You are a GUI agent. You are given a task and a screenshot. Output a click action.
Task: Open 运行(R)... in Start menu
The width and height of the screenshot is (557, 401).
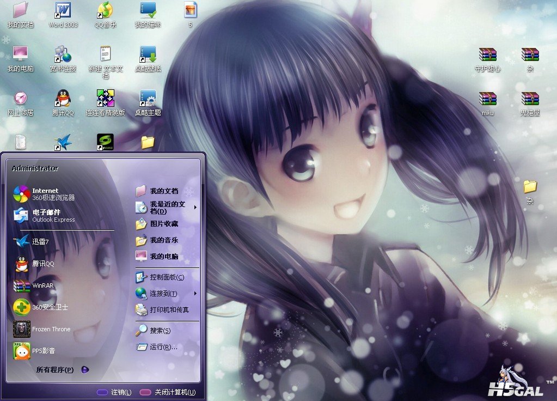[163, 347]
